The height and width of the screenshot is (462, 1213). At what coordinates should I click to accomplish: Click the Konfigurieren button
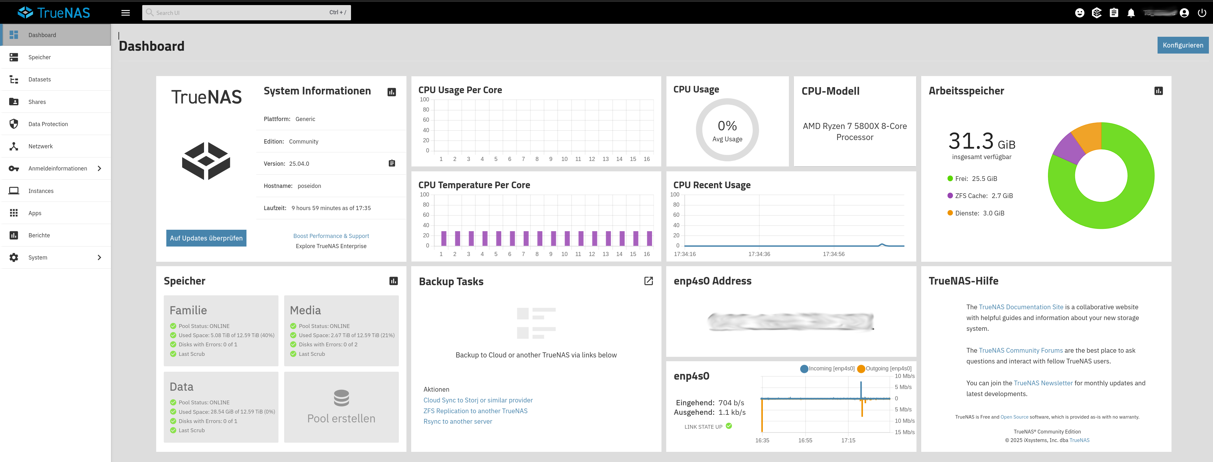(x=1182, y=45)
